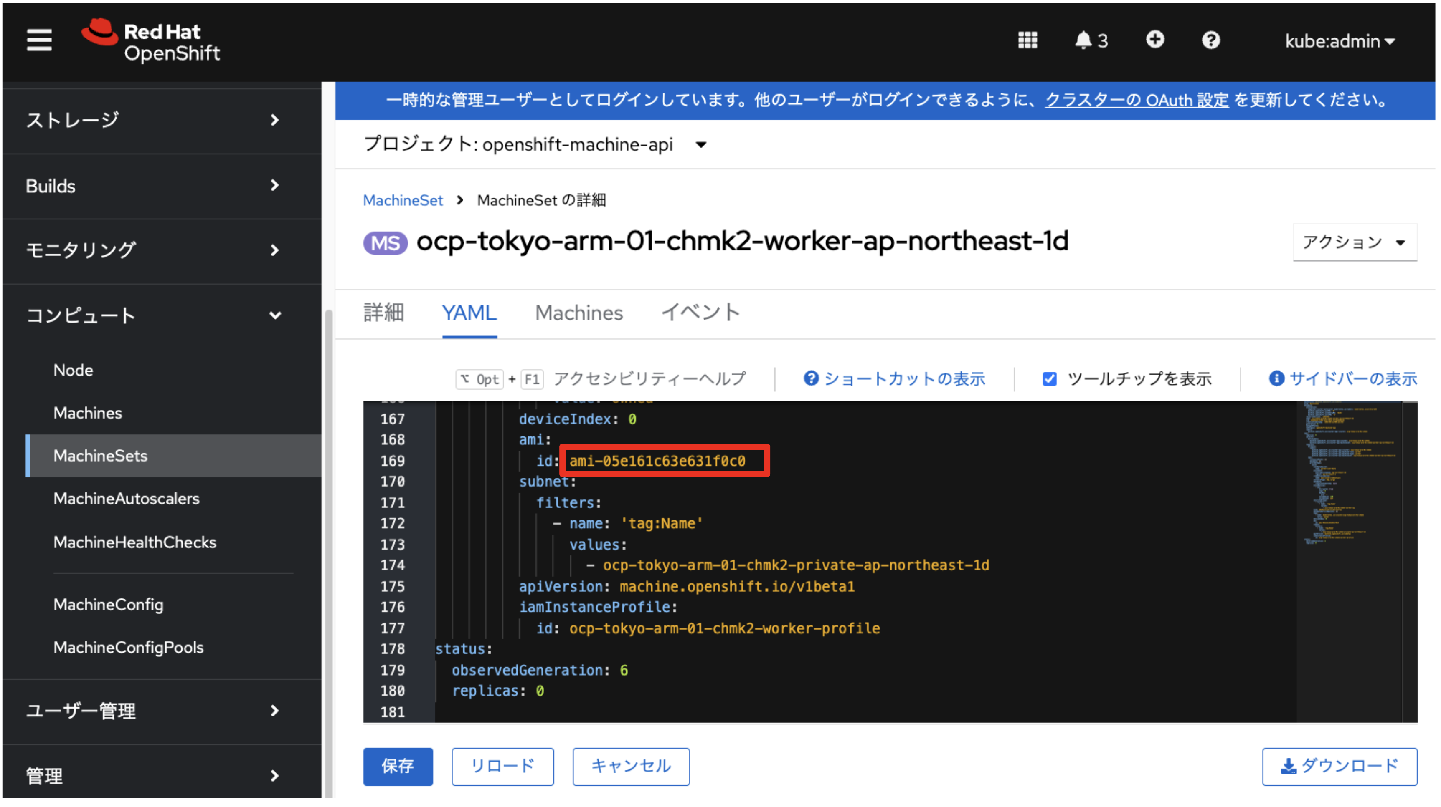This screenshot has height=807, width=1441.
Task: Click the Red Hat OpenShift logo
Action: click(x=151, y=41)
